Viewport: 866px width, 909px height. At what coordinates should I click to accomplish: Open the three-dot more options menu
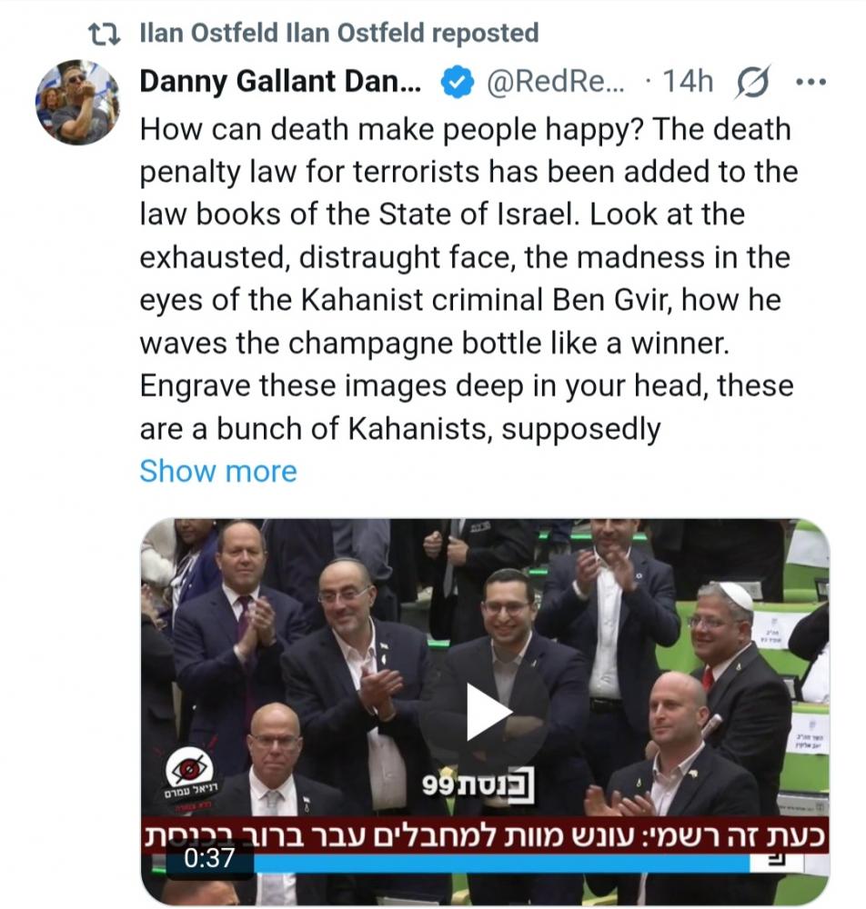(x=809, y=83)
